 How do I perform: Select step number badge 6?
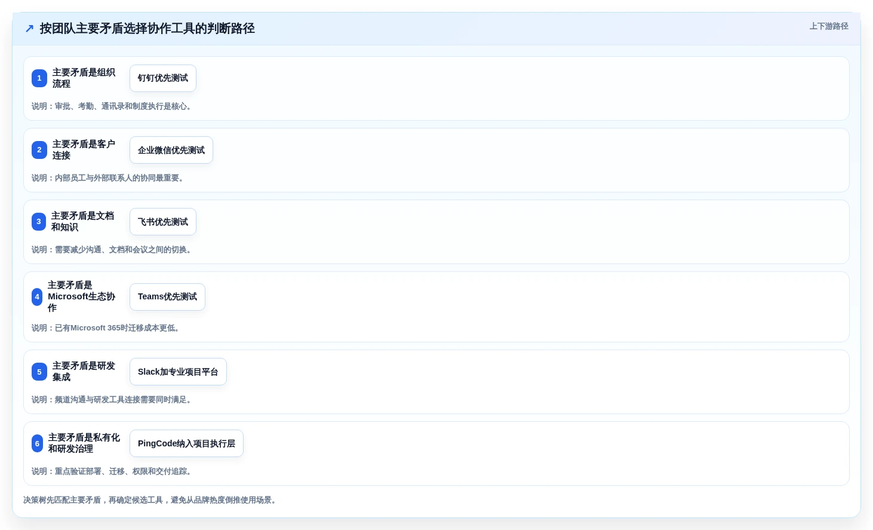coord(37,443)
